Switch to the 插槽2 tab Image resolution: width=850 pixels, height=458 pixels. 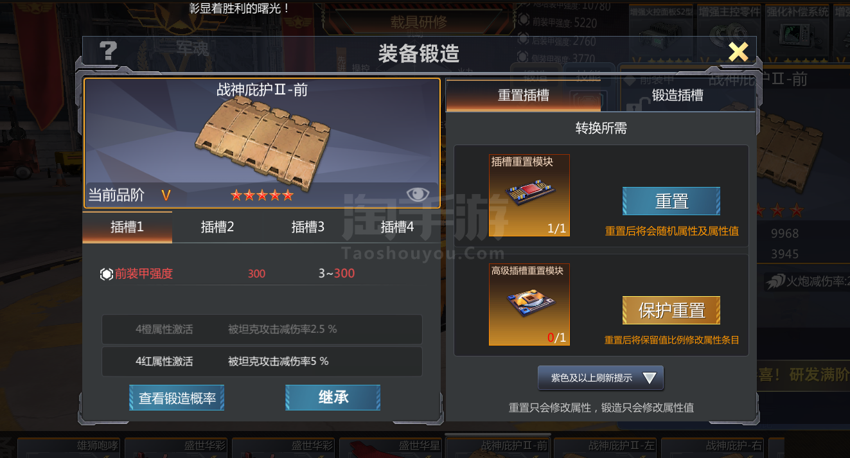pos(217,227)
